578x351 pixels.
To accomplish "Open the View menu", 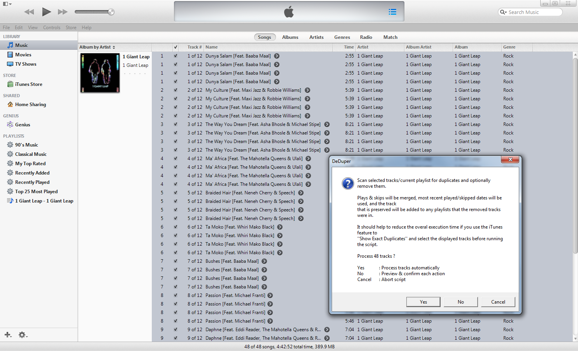I will (x=33, y=28).
